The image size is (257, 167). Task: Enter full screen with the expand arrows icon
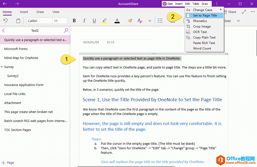pos(244,12)
